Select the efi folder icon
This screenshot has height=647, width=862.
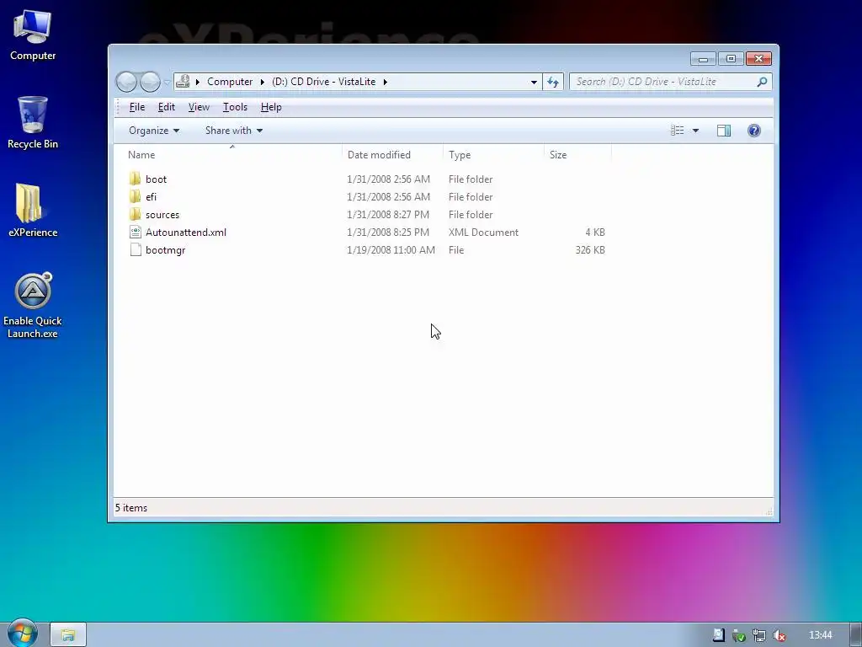136,196
